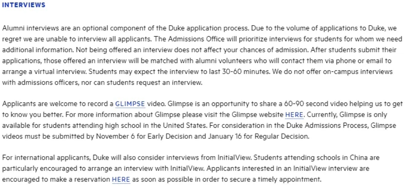405x187 pixels.
Task: Open the GLIMPSE video link
Action: coord(130,104)
